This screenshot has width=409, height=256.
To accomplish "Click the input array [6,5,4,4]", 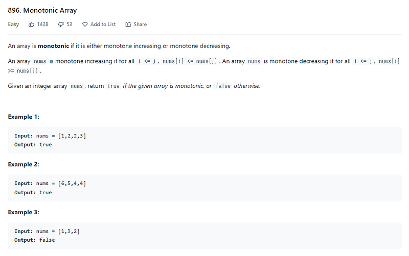I will [x=72, y=183].
